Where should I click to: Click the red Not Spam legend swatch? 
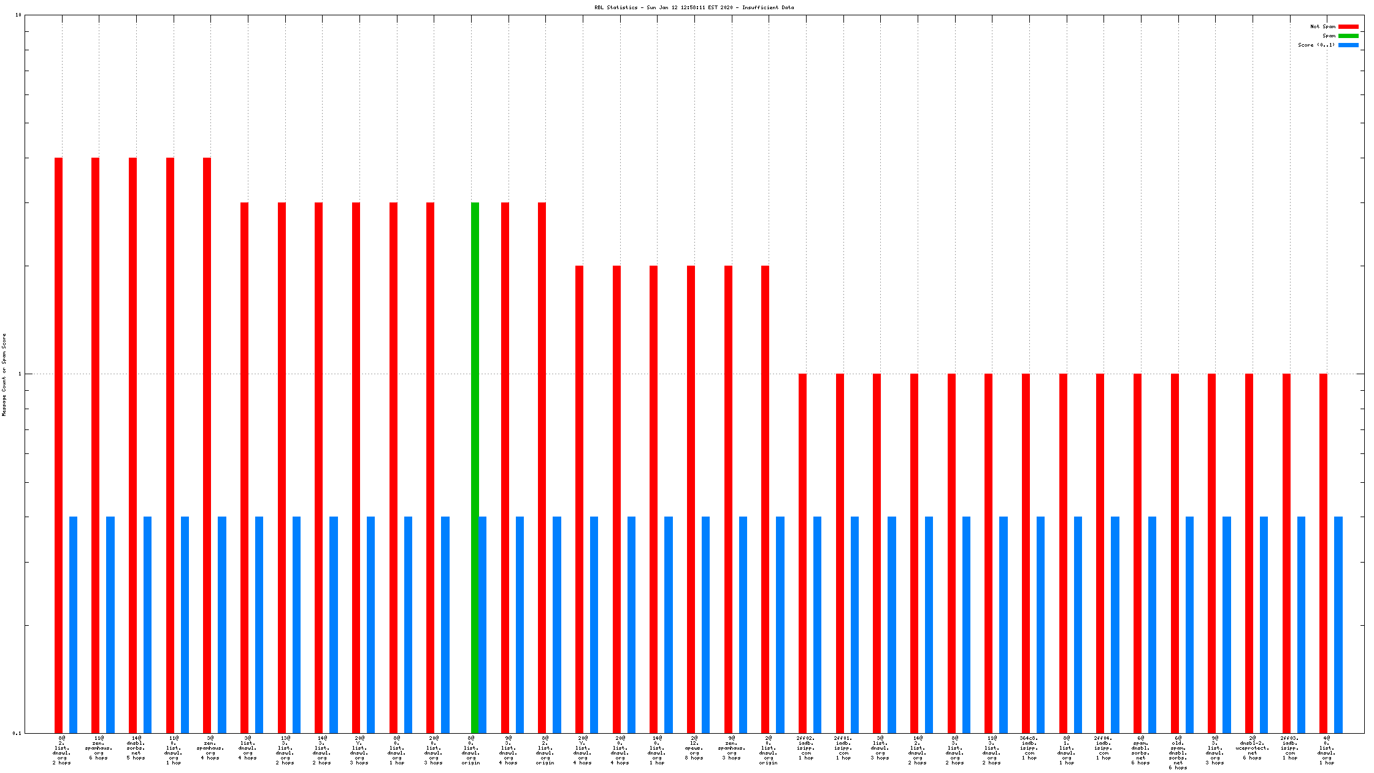pos(1348,26)
